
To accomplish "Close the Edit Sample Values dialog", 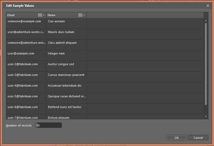I will click(x=208, y=6).
